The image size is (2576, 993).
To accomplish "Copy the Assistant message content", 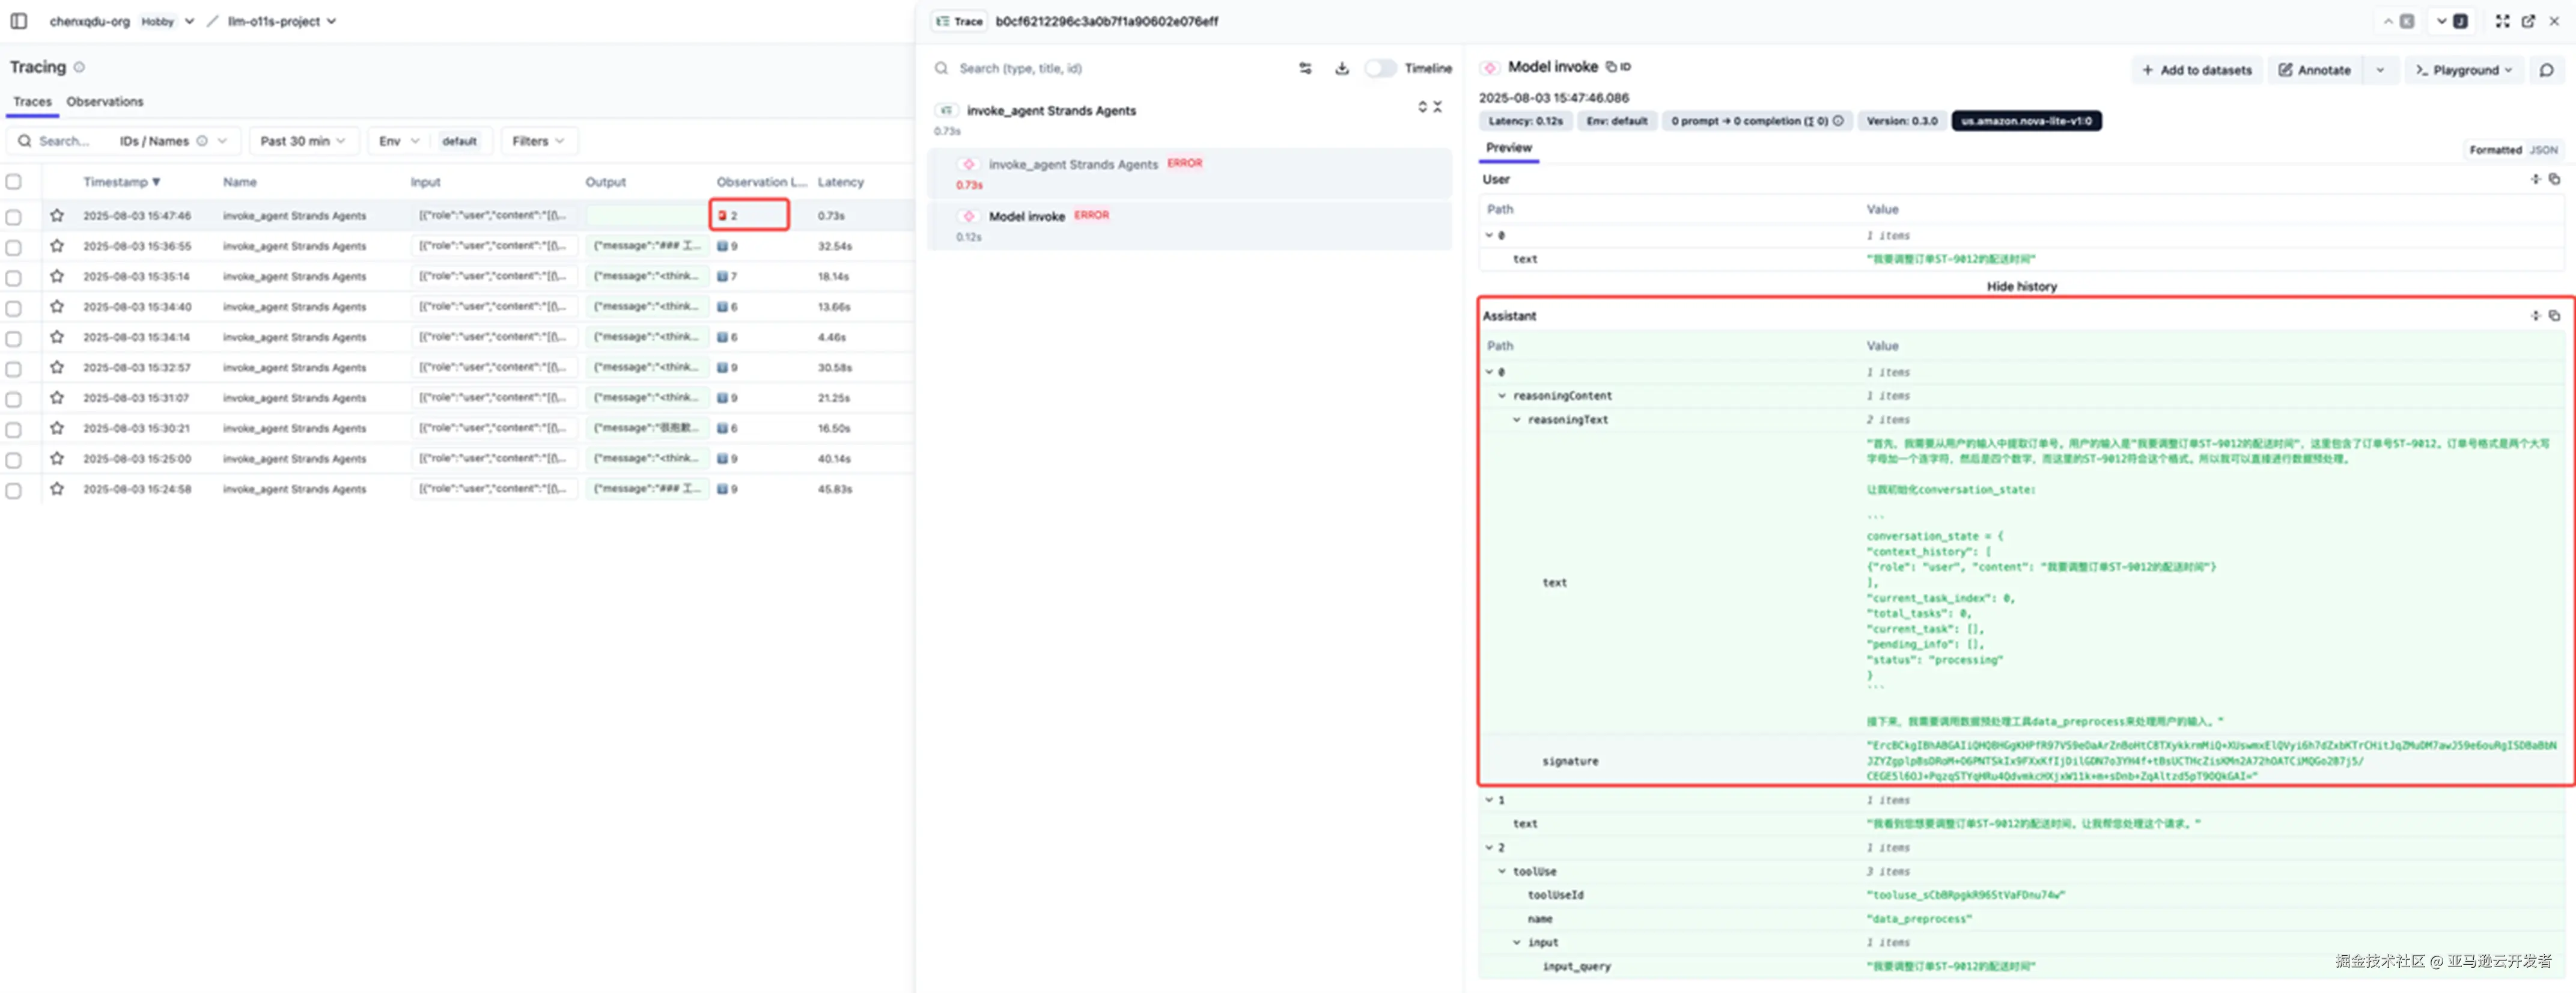I will coord(2554,316).
